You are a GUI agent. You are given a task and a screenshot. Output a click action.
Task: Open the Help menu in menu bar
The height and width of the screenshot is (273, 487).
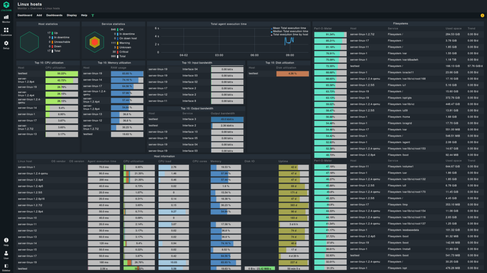click(84, 15)
